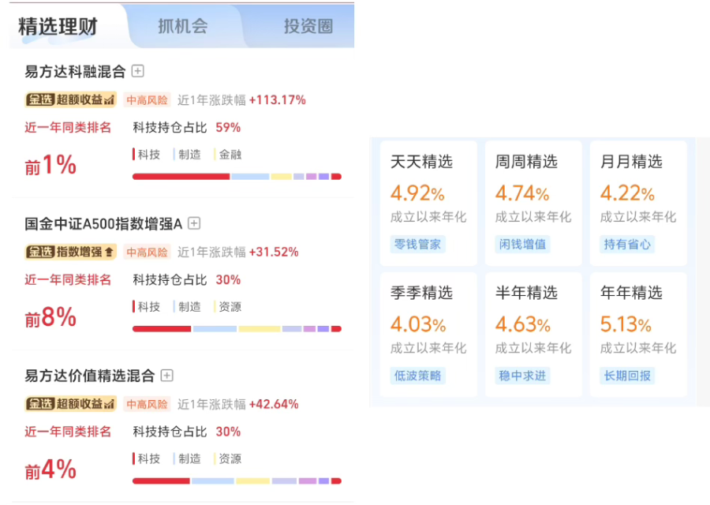Tap 低波策略 tag on 季季精选
The image size is (710, 505).
(x=417, y=376)
